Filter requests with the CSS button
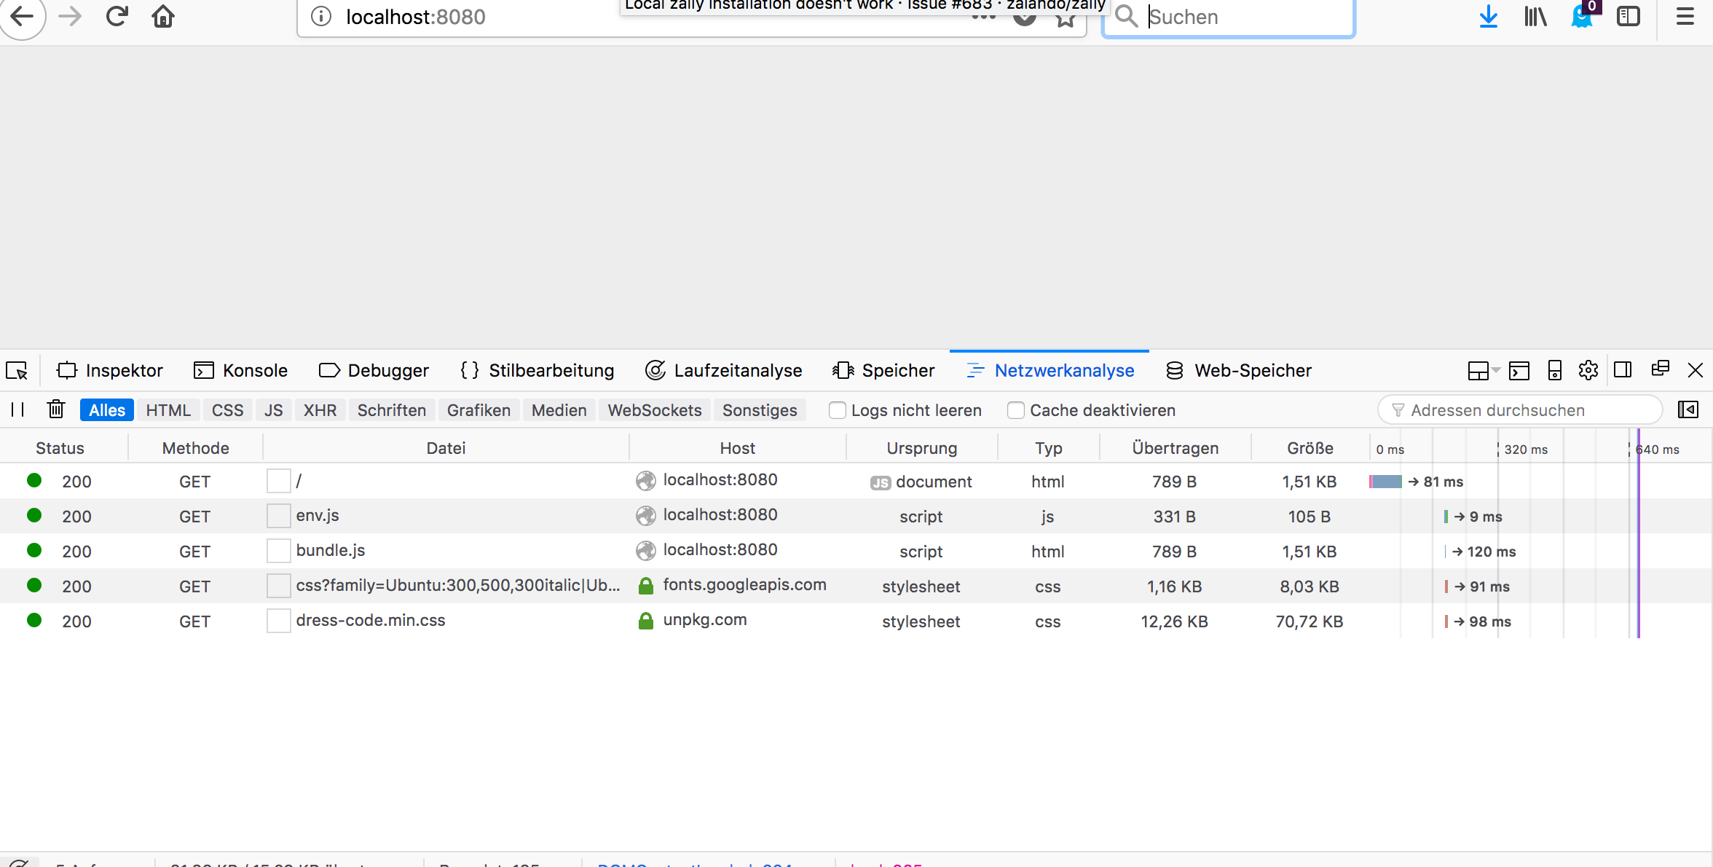Screen dimensions: 1713x867 (x=227, y=409)
